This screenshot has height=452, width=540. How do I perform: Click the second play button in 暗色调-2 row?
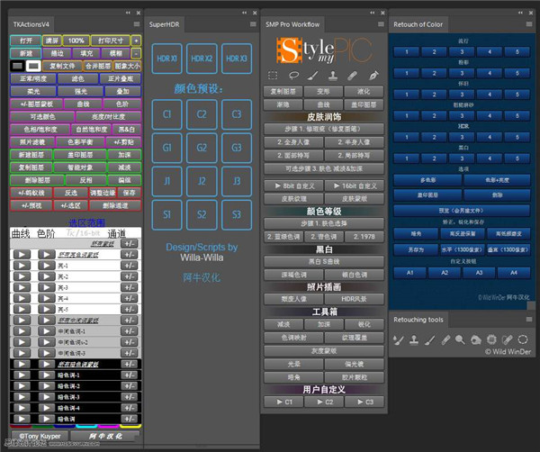click(47, 386)
